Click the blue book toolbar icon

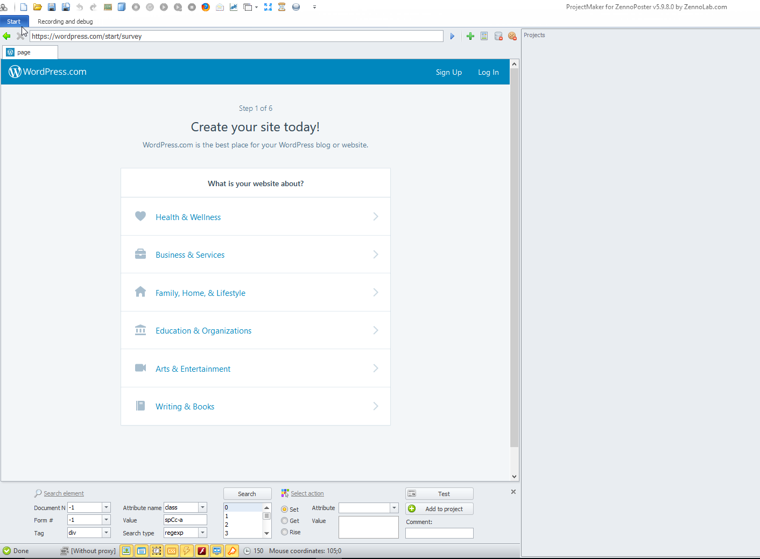pyautogui.click(x=122, y=7)
